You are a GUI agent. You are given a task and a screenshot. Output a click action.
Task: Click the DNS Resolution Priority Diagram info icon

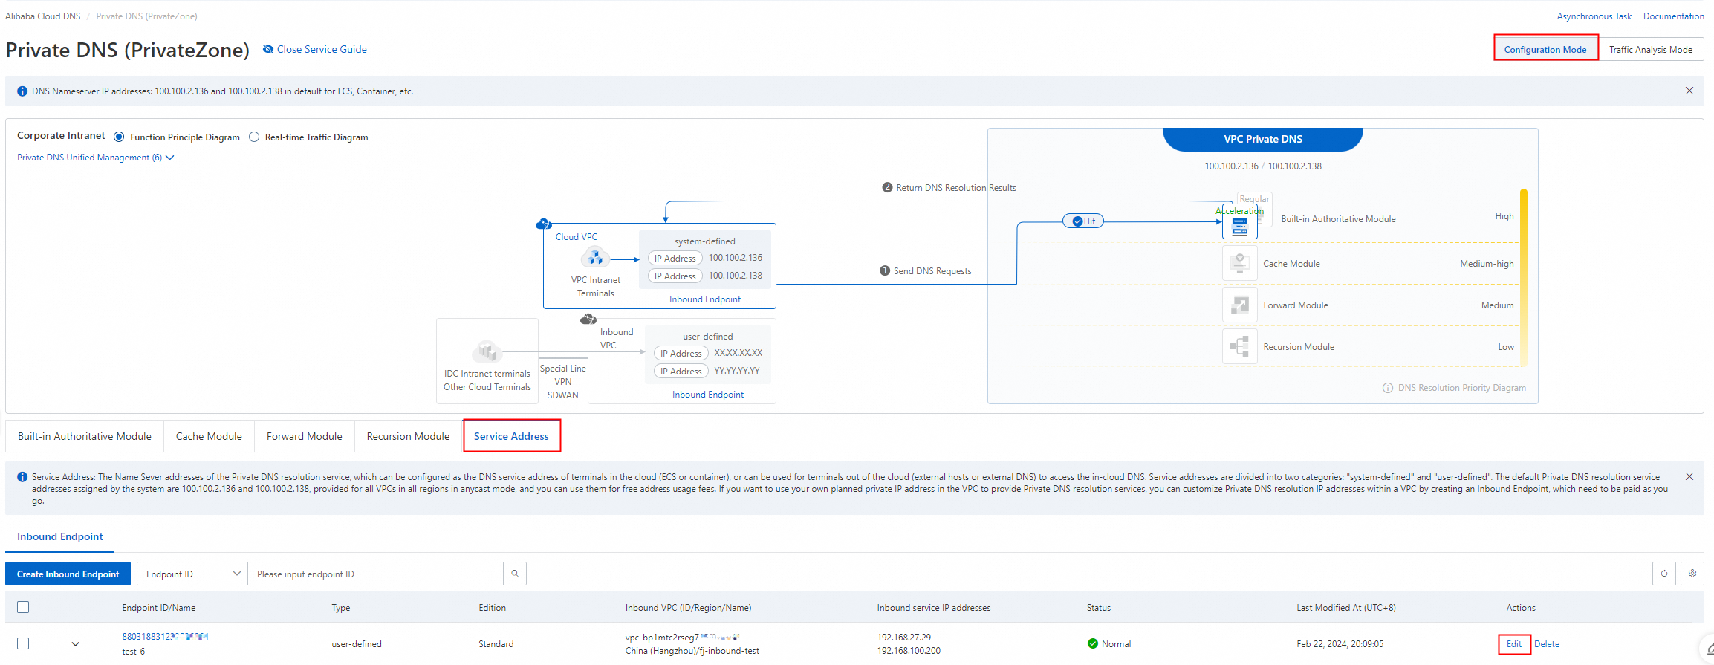[1388, 388]
